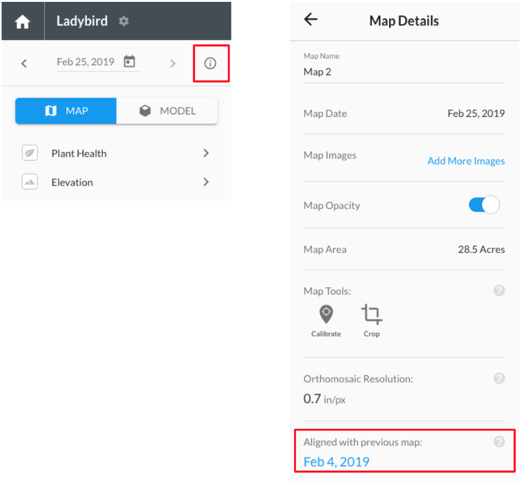Open the calendar date picker icon
Image resolution: width=522 pixels, height=484 pixels.
click(x=129, y=61)
